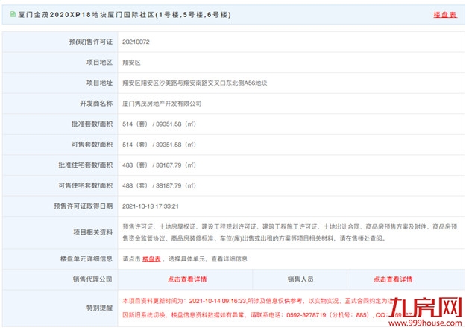The height and width of the screenshot is (330, 466).
Task: Click the 预(现)售许可证 label
Action: 91,42
